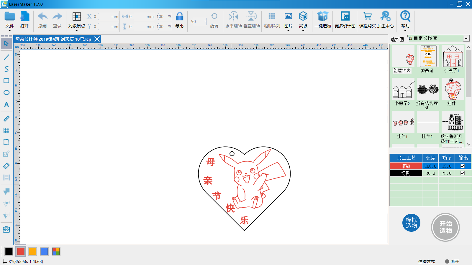This screenshot has width=472, height=265.
Task: Click the rotation angle 90 field
Action: pos(199,21)
